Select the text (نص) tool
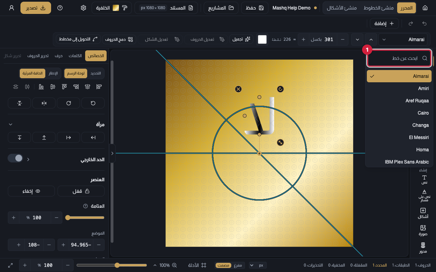Image resolution: width=436 pixels, height=272 pixels. (x=424, y=180)
